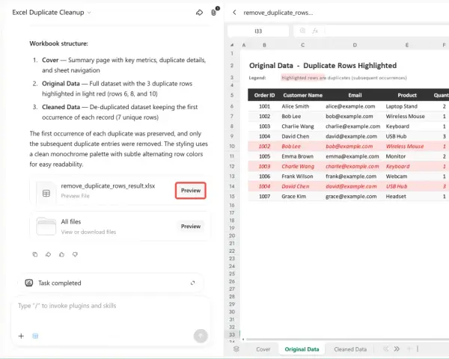Click the share arrow icon in chat header

199,13
